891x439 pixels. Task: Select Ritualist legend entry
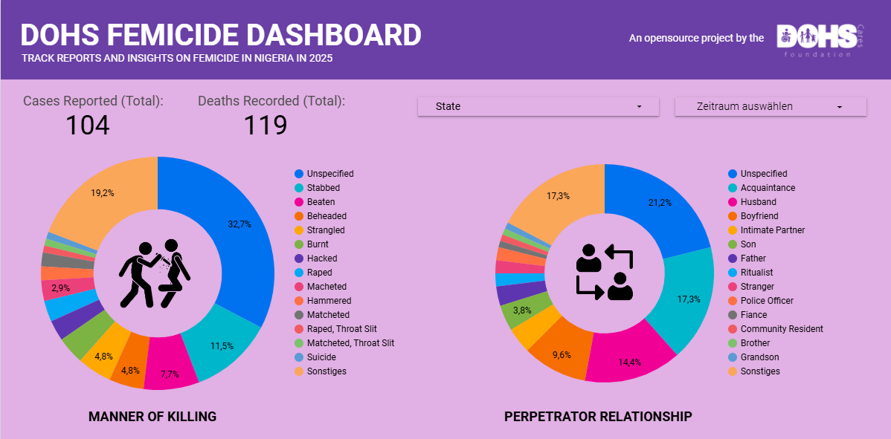[756, 273]
